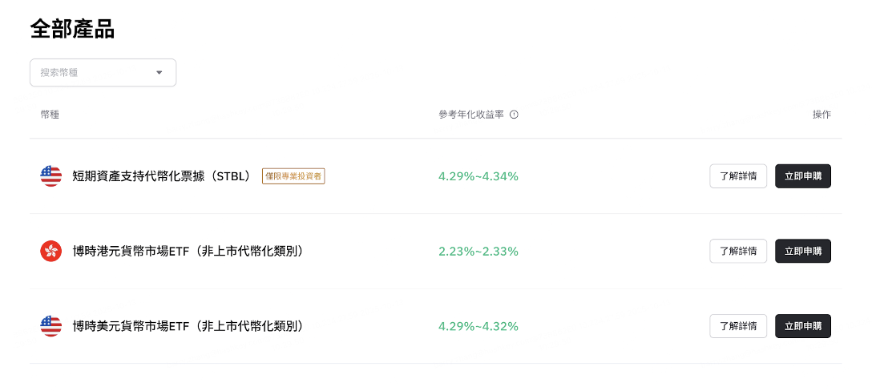This screenshot has height=391, width=872.
Task: Select product name 博時美元貨幣市場ETF（非上市代幣化類別）
Action: 188,326
